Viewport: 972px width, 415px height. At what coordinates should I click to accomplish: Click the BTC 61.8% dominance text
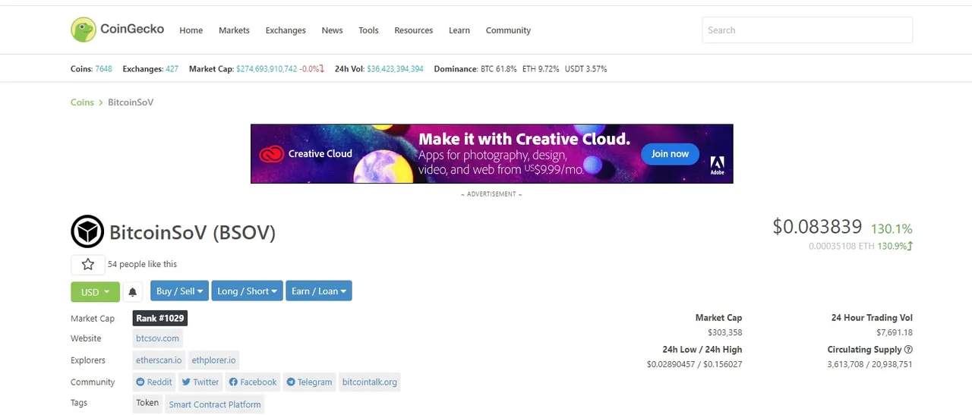[x=499, y=69]
